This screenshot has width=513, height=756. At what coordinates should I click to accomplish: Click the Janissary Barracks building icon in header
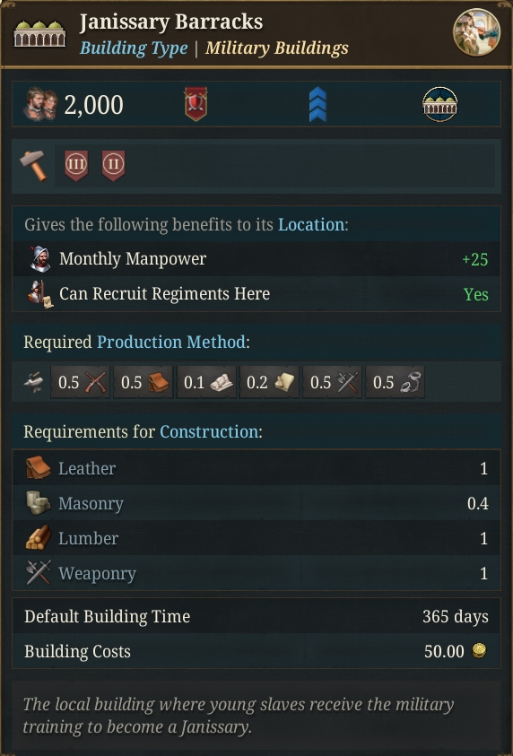click(39, 34)
